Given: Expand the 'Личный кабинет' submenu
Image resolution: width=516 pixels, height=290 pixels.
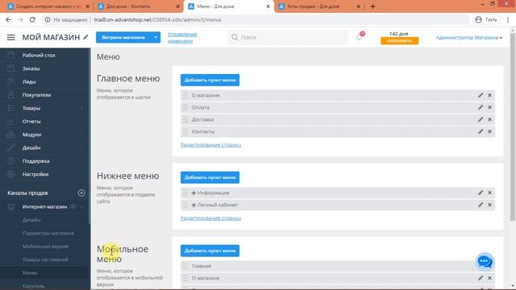Looking at the screenshot, I should [x=193, y=205].
